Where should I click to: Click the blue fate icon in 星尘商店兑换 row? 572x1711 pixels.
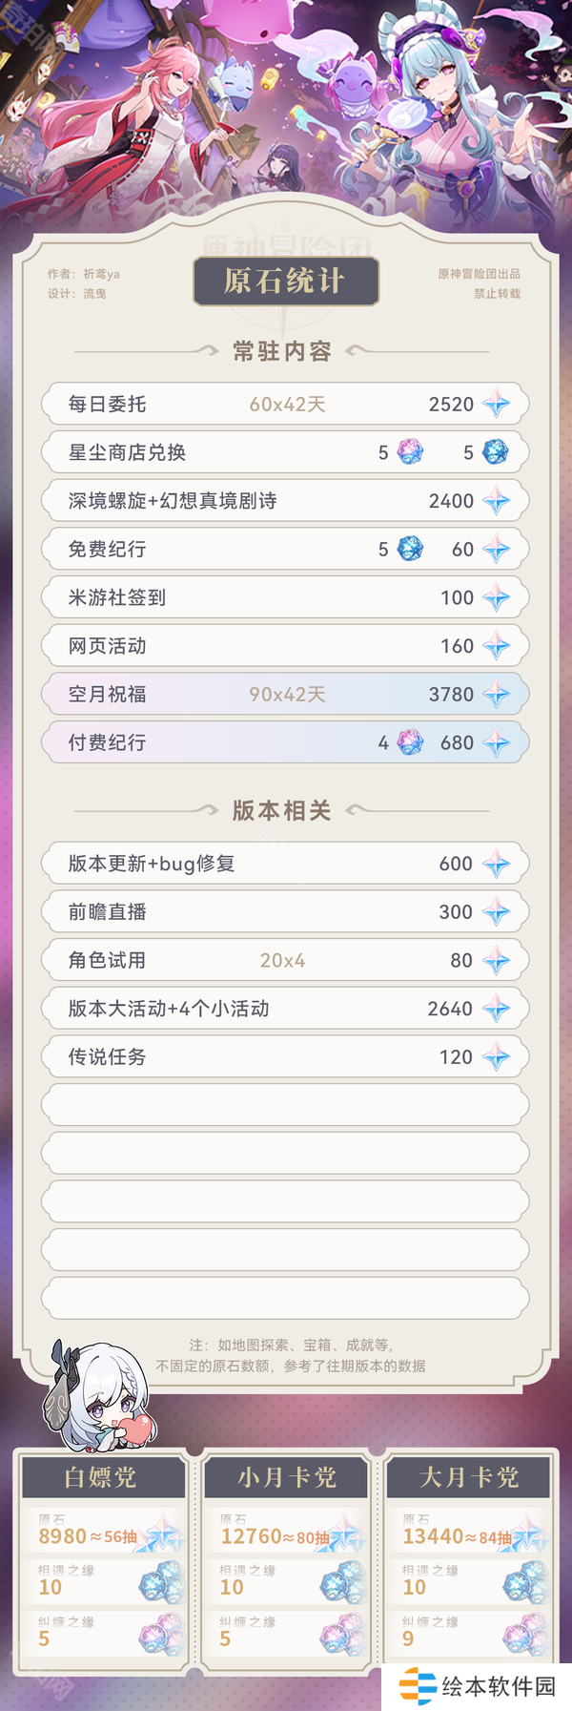[x=495, y=452]
